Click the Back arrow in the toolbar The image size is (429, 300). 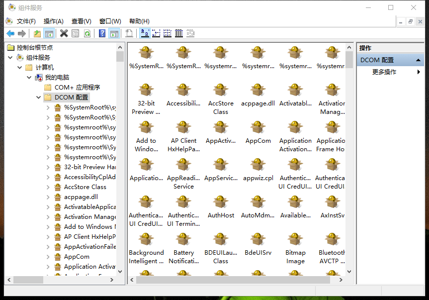[x=10, y=33]
